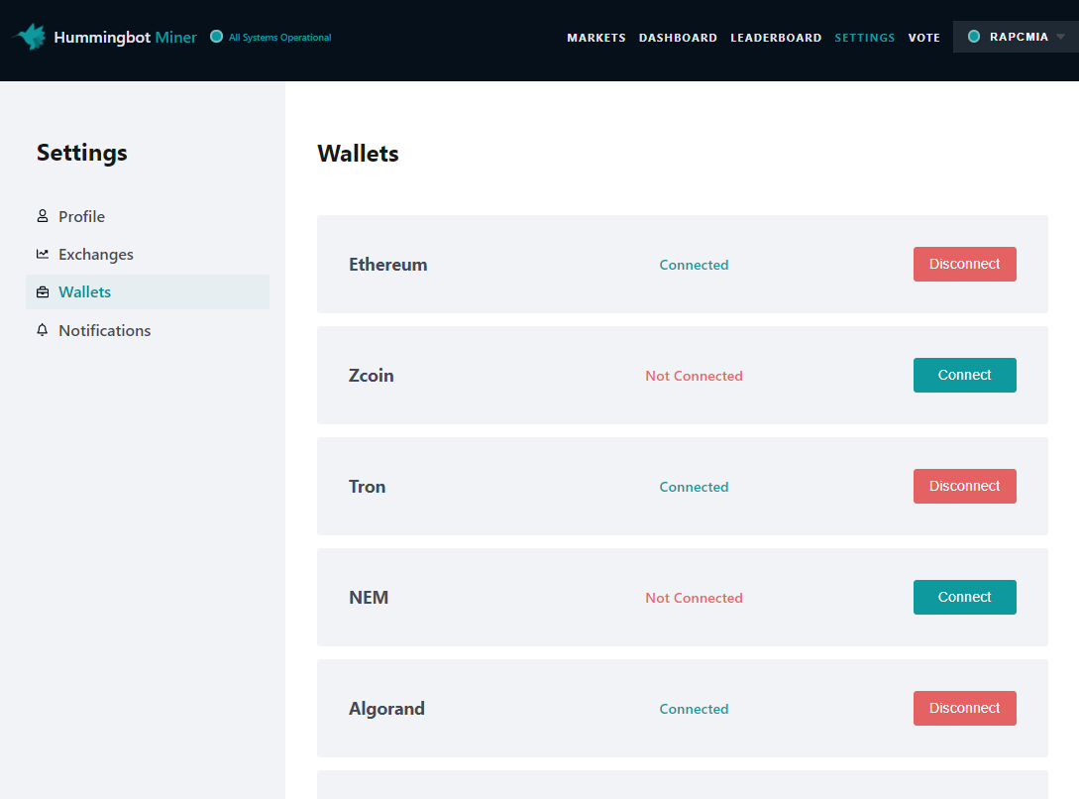
Task: Click the Hummingbot Miner title text
Action: pos(125,37)
